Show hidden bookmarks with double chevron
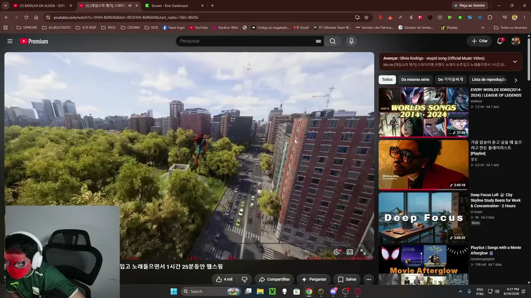Screen dimensions: 531x298 pyautogui.click(x=482, y=28)
